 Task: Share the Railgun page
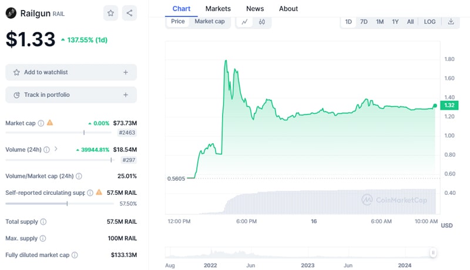pyautogui.click(x=129, y=13)
